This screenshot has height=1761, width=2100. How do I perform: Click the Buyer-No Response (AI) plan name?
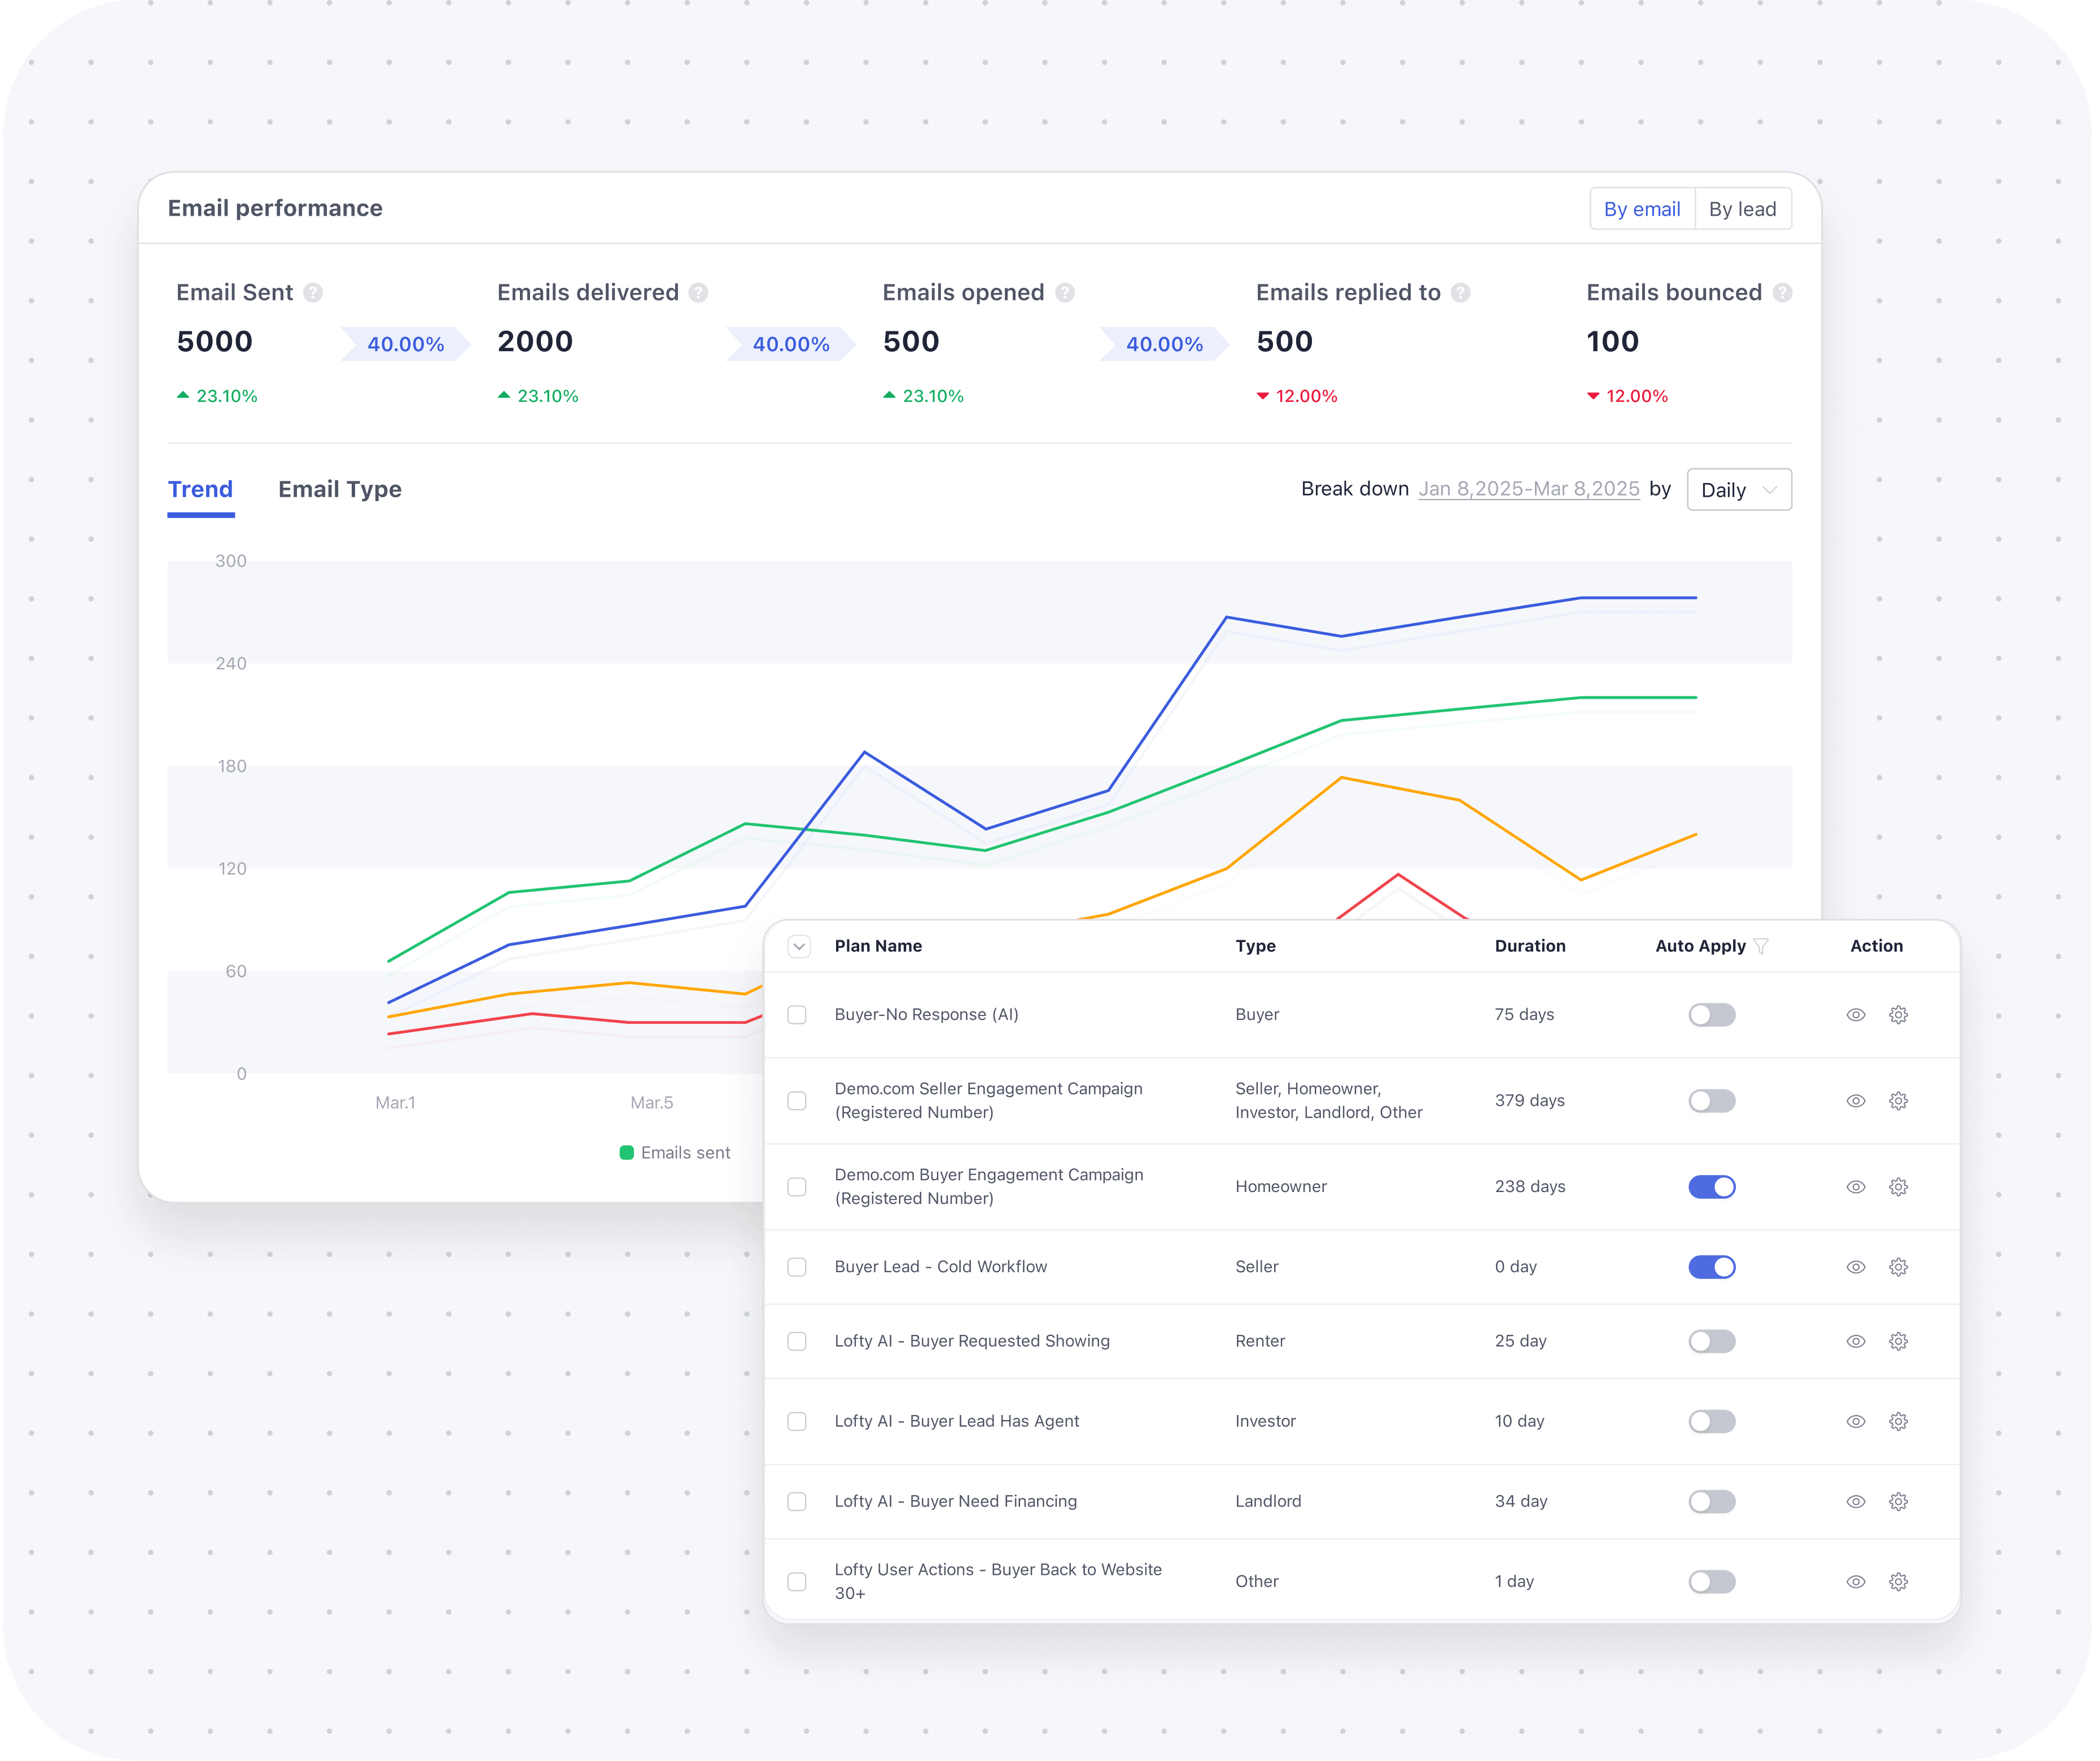927,1015
